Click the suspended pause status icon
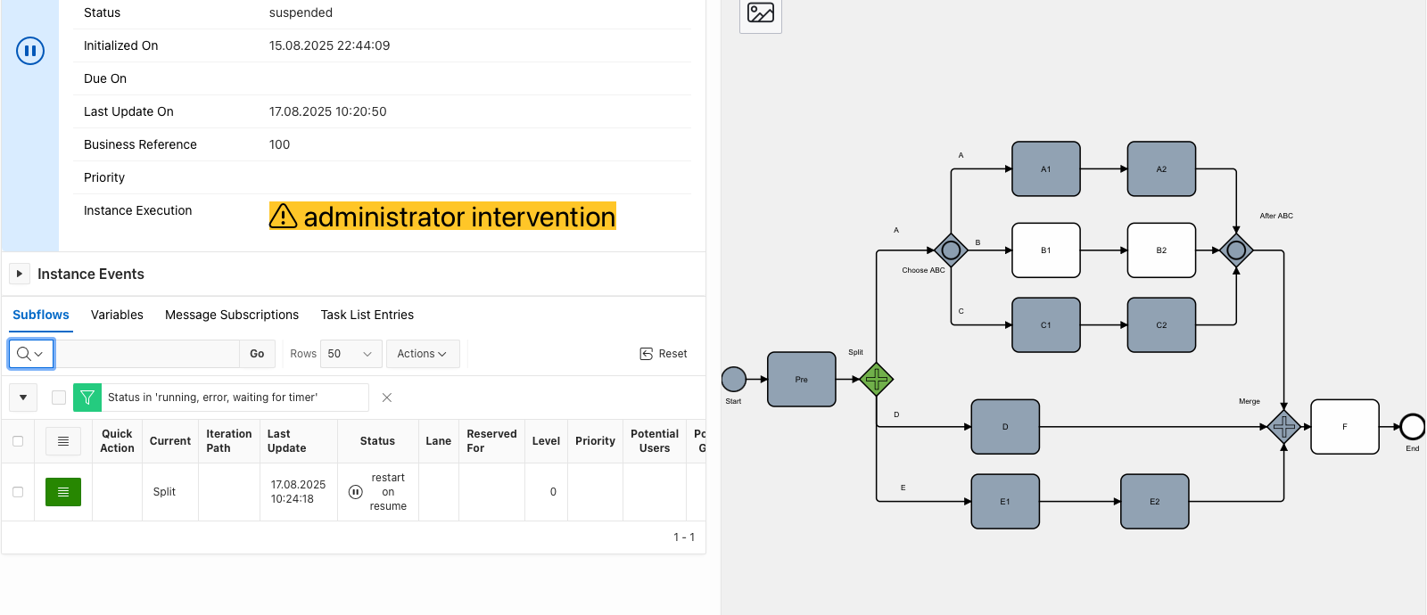The image size is (1427, 615). click(30, 51)
